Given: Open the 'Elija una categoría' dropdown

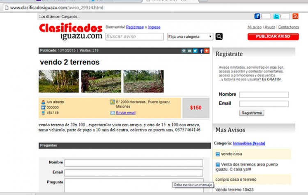Looking at the screenshot, I should point(190,36).
